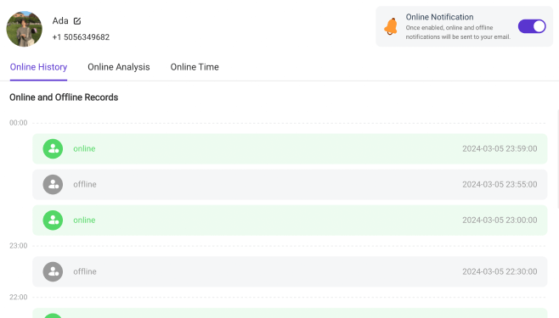Click the 22:00 timeline marker
This screenshot has width=559, height=318.
tap(18, 298)
